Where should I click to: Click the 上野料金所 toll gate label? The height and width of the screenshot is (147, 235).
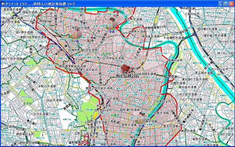point(95,127)
